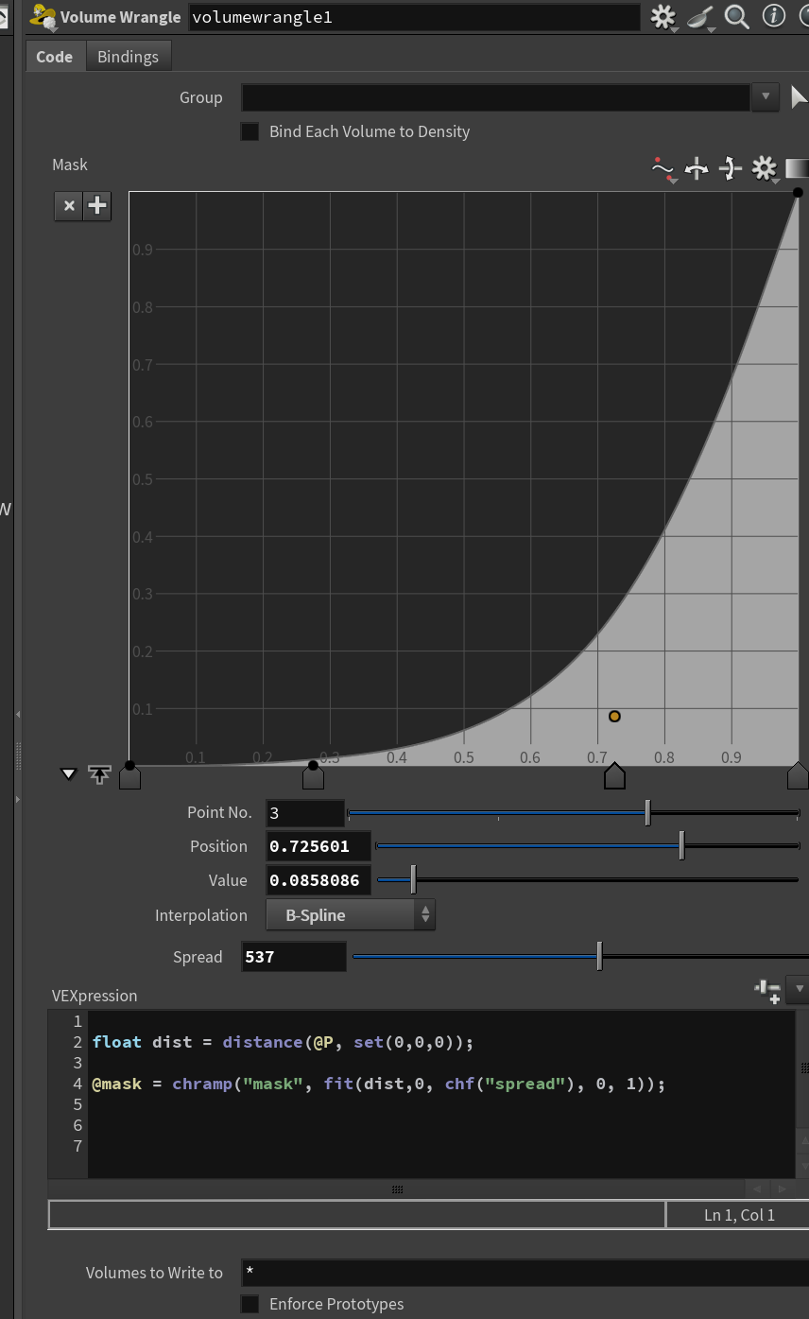This screenshot has height=1319, width=809.
Task: Click the ramp presets curve icon
Action: pyautogui.click(x=663, y=169)
